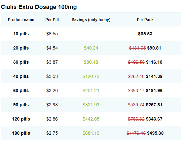Choose the 30 pills option
Image resolution: width=181 pixels, height=143 pixels.
21,62
